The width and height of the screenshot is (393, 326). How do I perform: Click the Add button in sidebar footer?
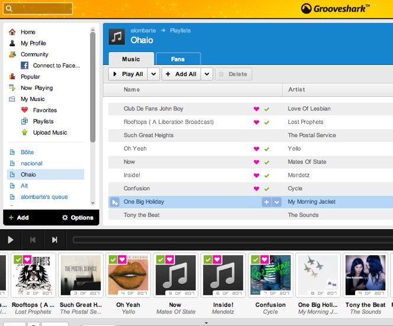[19, 217]
